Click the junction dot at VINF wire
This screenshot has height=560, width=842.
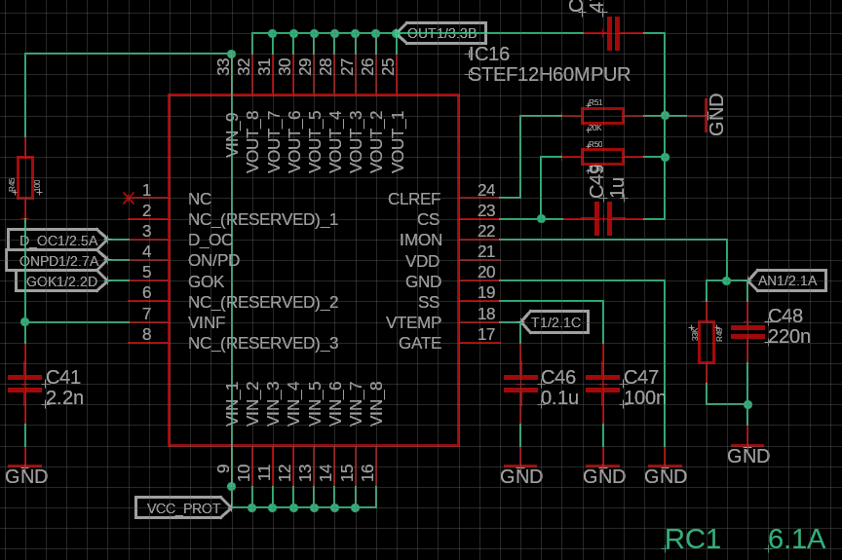coord(24,321)
